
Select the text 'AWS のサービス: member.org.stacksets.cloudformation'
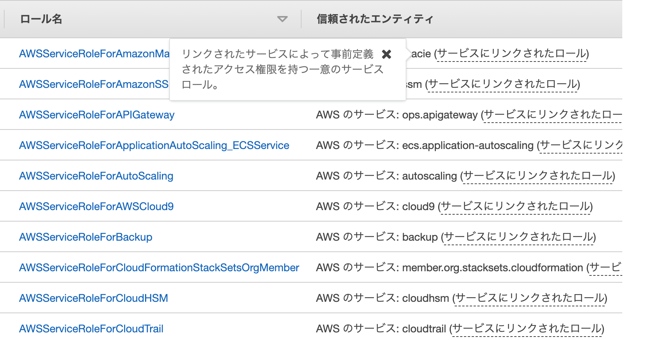[450, 267]
